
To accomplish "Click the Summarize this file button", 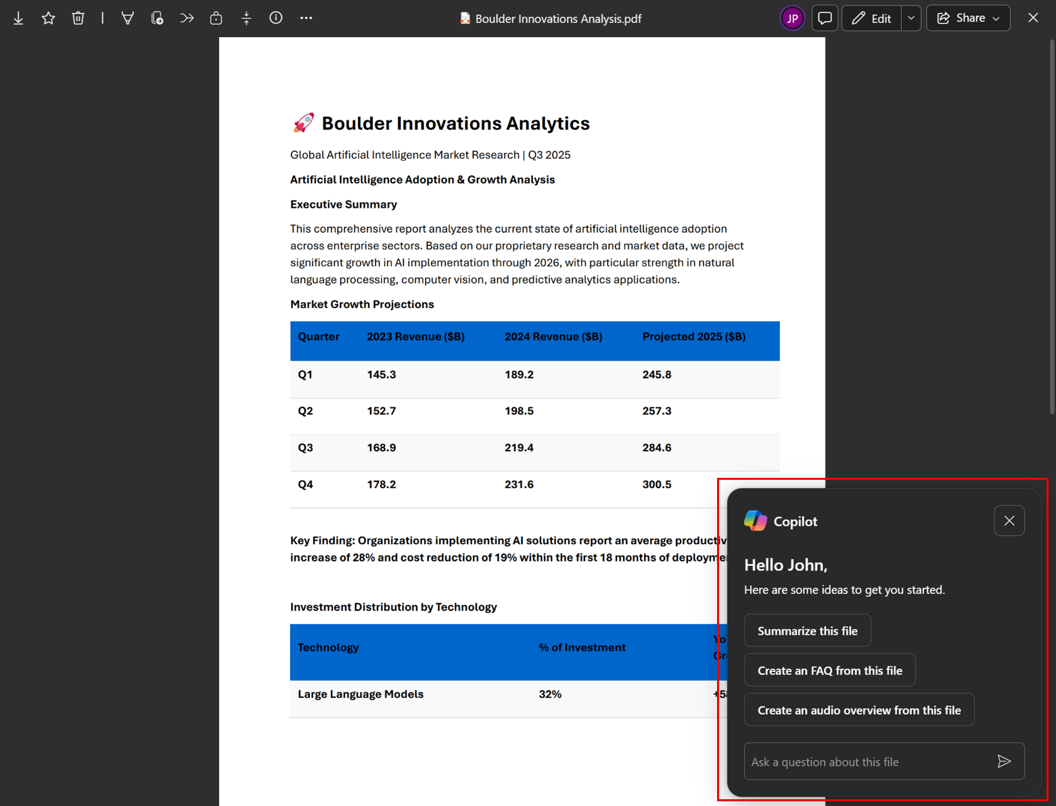I will coord(807,630).
